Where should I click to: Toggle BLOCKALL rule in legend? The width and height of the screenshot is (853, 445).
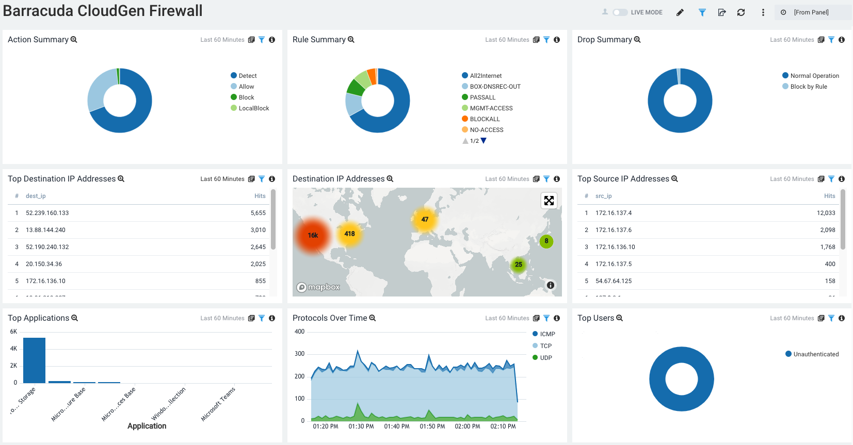click(480, 119)
